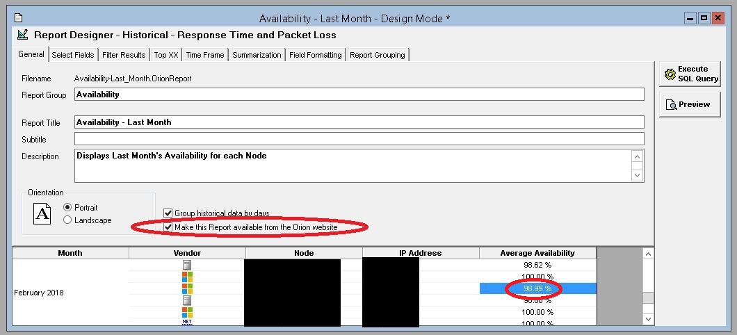Minimize the report designer window
Image resolution: width=737 pixels, height=335 pixels.
[x=690, y=19]
